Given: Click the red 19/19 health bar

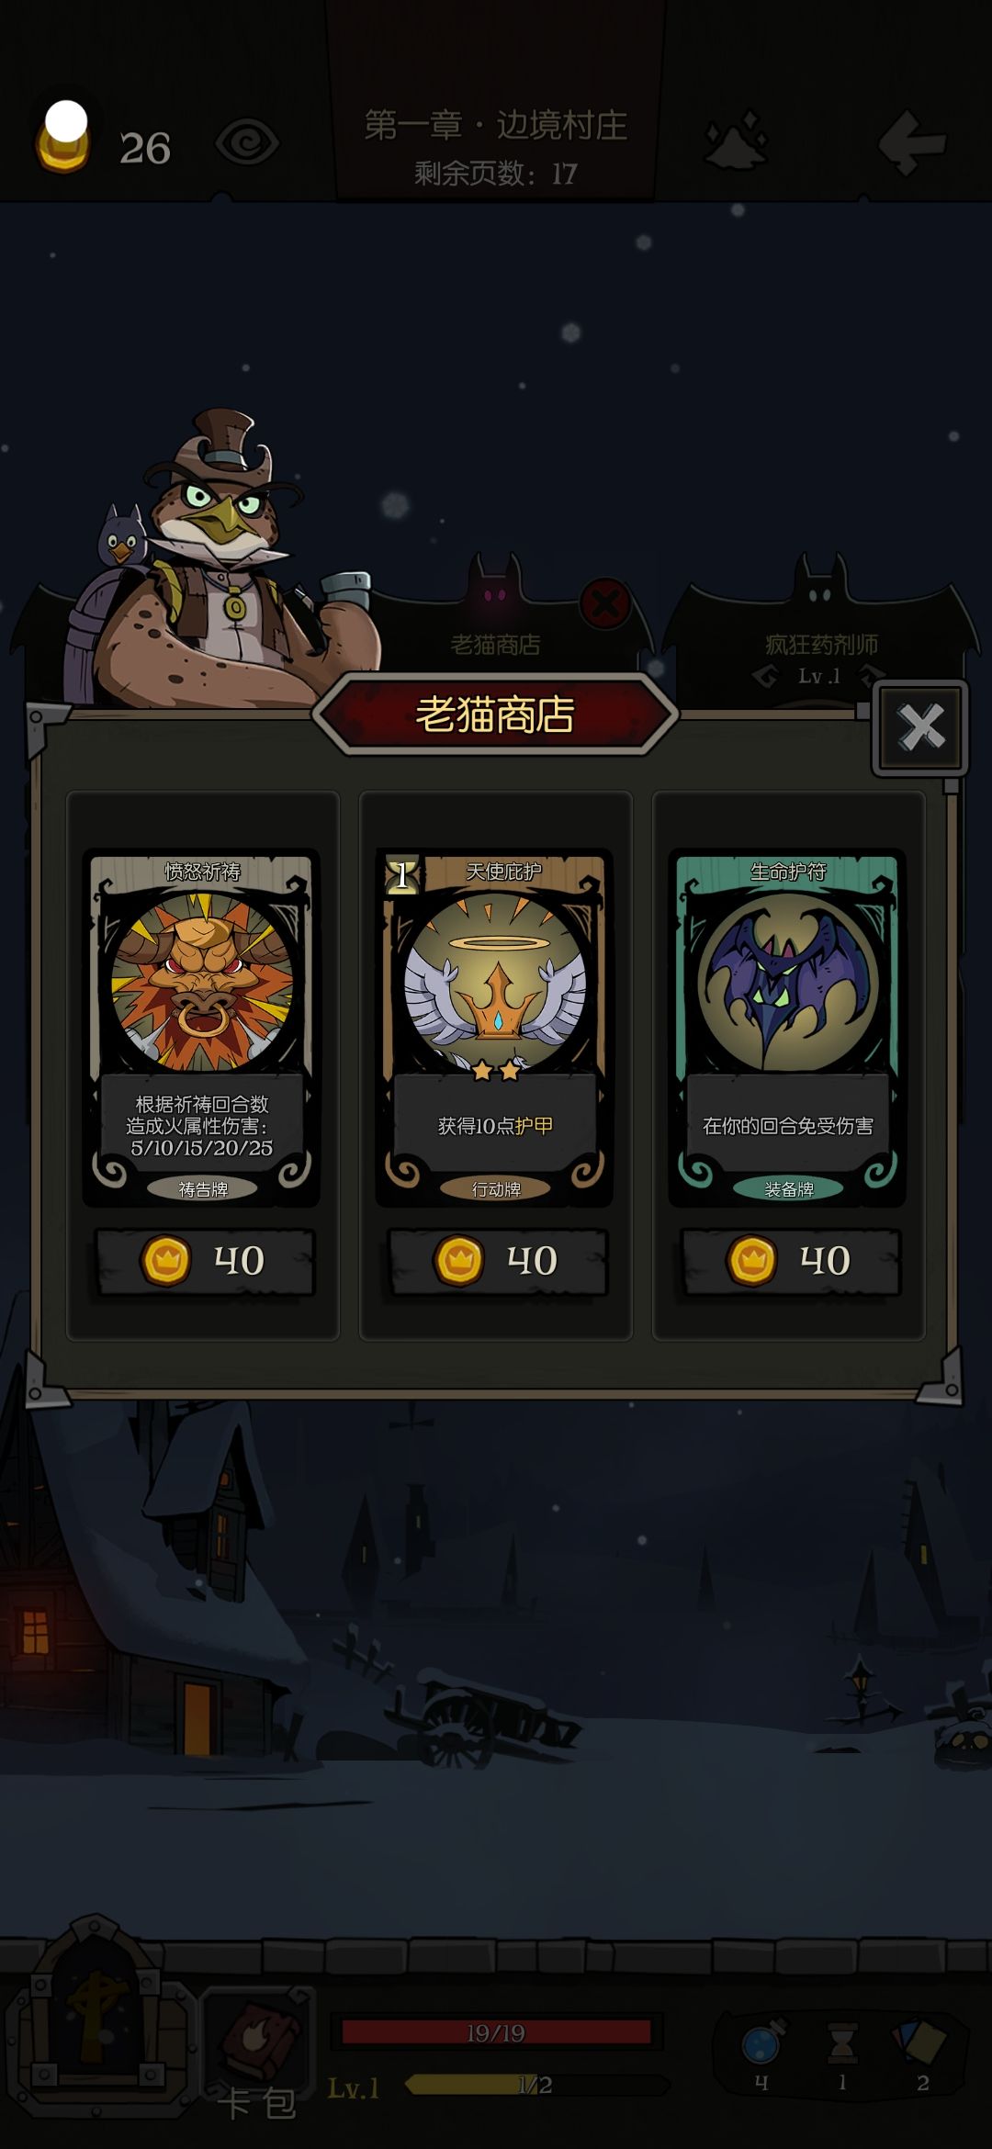Looking at the screenshot, I should pyautogui.click(x=496, y=2032).
